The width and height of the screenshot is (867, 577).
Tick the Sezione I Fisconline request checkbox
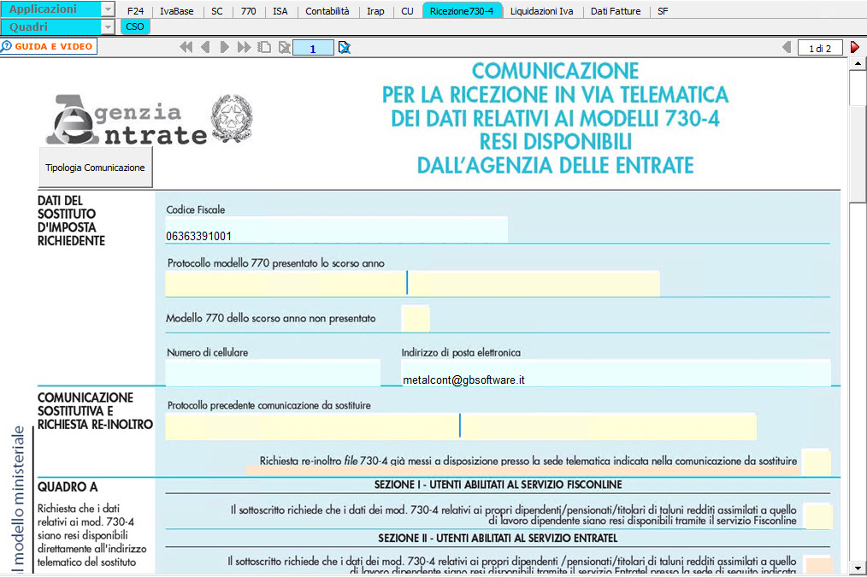(x=818, y=515)
